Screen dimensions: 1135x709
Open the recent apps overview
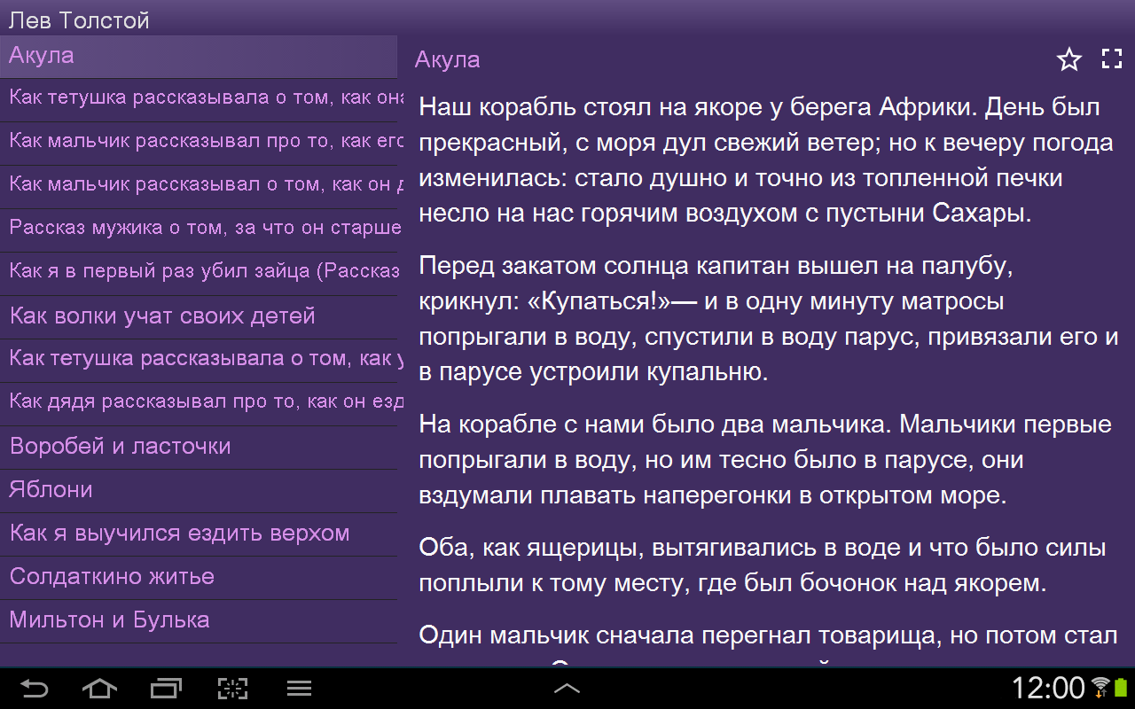(x=166, y=688)
